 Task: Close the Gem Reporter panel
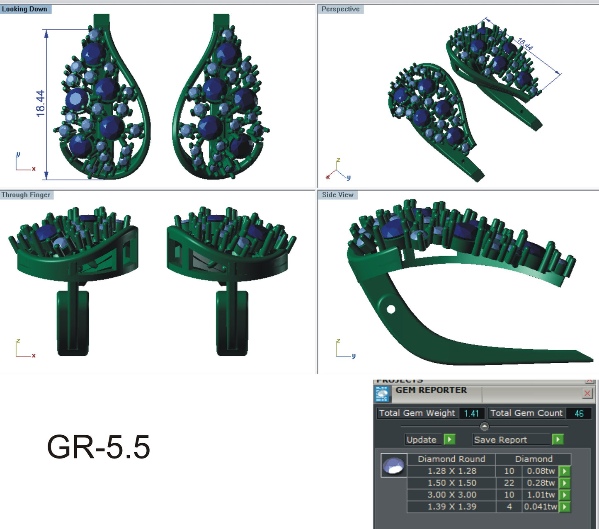tap(587, 393)
